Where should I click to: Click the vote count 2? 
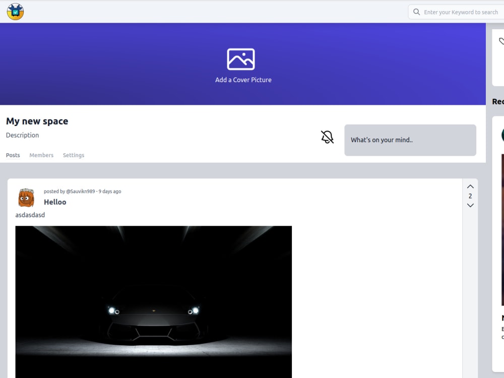[470, 196]
